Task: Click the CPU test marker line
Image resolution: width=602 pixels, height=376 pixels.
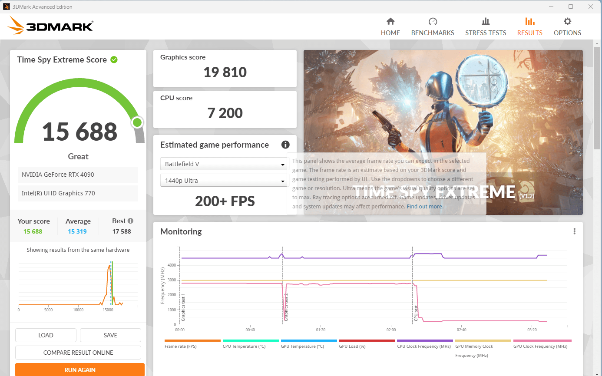Action: [413, 286]
